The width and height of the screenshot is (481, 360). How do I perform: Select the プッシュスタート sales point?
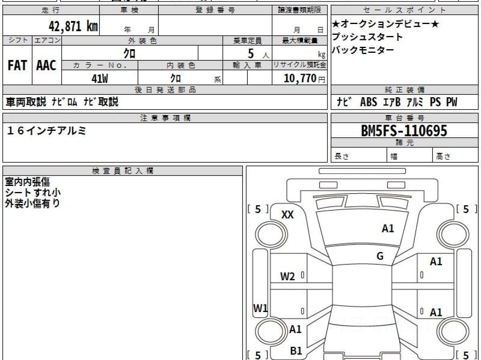(368, 37)
